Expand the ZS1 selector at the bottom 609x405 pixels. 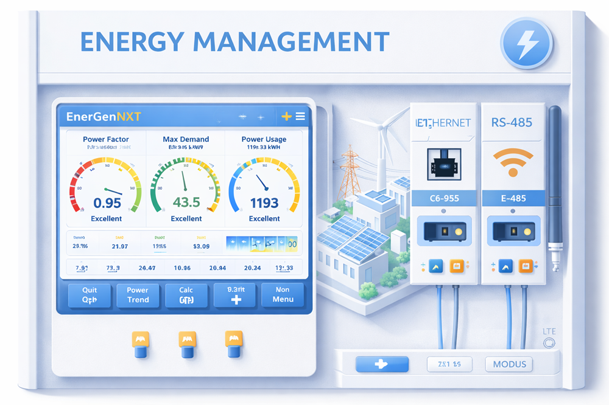tap(449, 364)
